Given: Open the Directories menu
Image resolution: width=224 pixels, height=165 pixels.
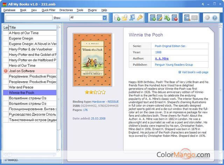Looking at the screenshot, I should coord(66,10).
